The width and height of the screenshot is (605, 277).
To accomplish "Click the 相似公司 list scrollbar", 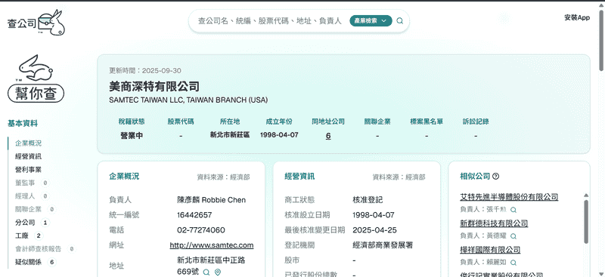I will tap(586, 221).
